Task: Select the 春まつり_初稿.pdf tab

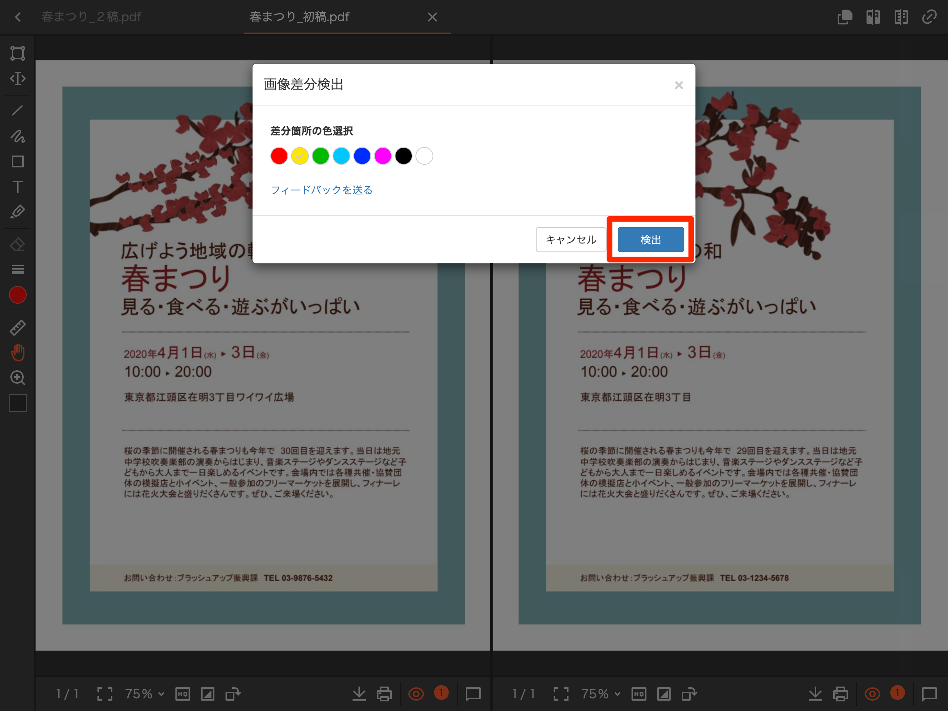Action: [x=299, y=17]
